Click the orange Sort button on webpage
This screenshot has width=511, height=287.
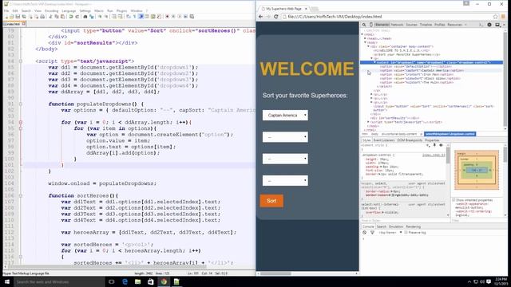[271, 201]
